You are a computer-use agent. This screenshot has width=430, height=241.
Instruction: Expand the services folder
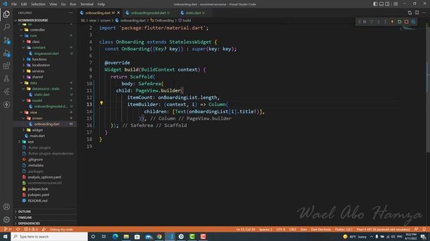click(x=45, y=71)
